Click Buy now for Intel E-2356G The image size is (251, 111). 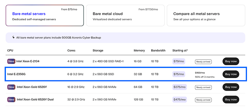coord(231,74)
